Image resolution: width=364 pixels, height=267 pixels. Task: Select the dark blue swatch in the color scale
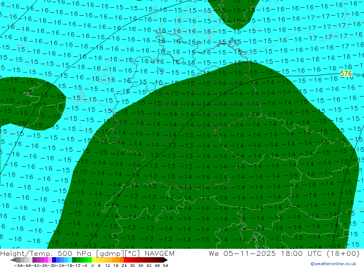pyautogui.click(x=54, y=260)
